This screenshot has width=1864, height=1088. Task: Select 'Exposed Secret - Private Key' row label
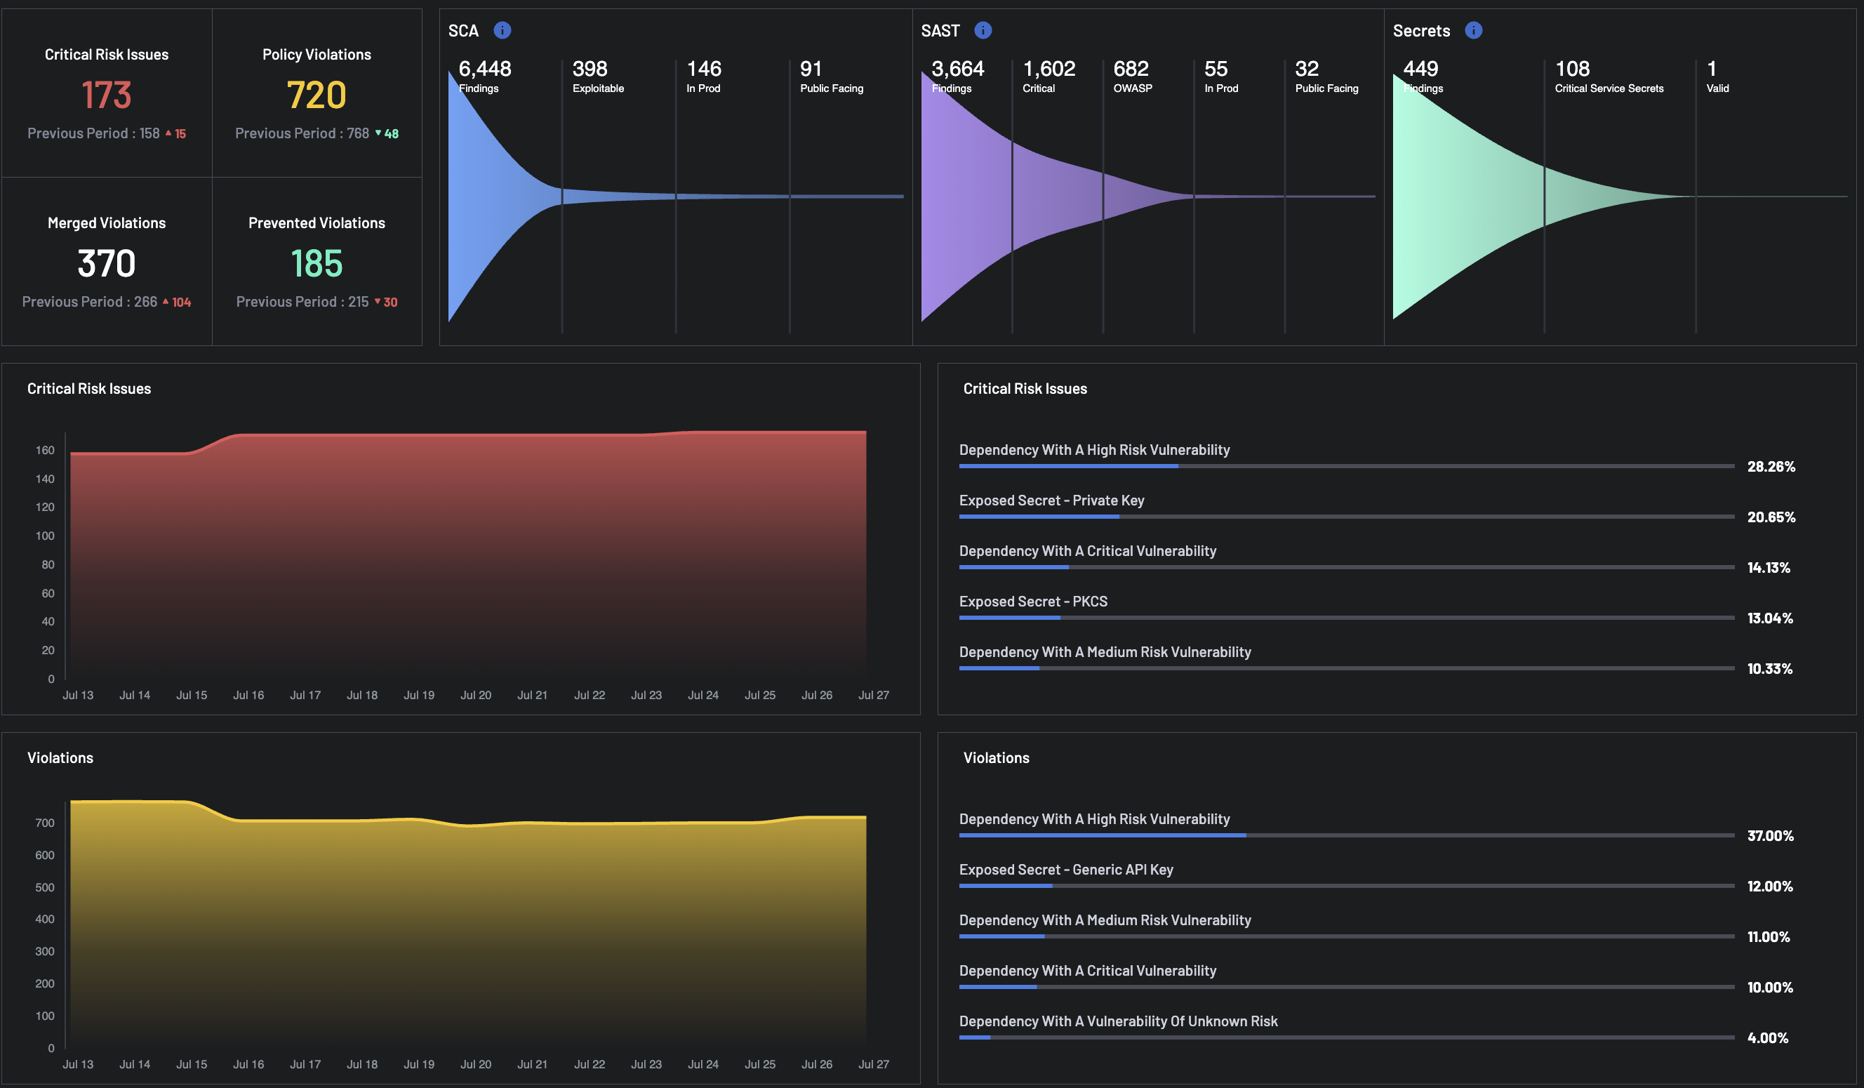coord(1052,500)
